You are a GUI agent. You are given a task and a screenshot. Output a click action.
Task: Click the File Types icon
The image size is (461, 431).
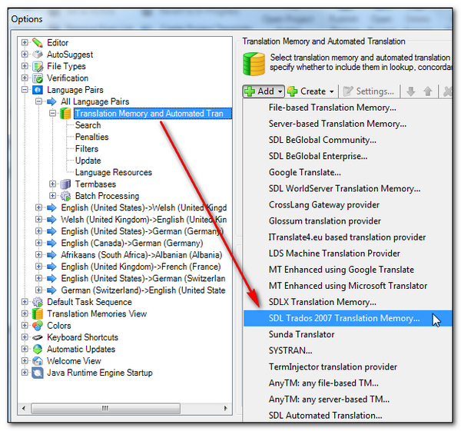[38, 66]
